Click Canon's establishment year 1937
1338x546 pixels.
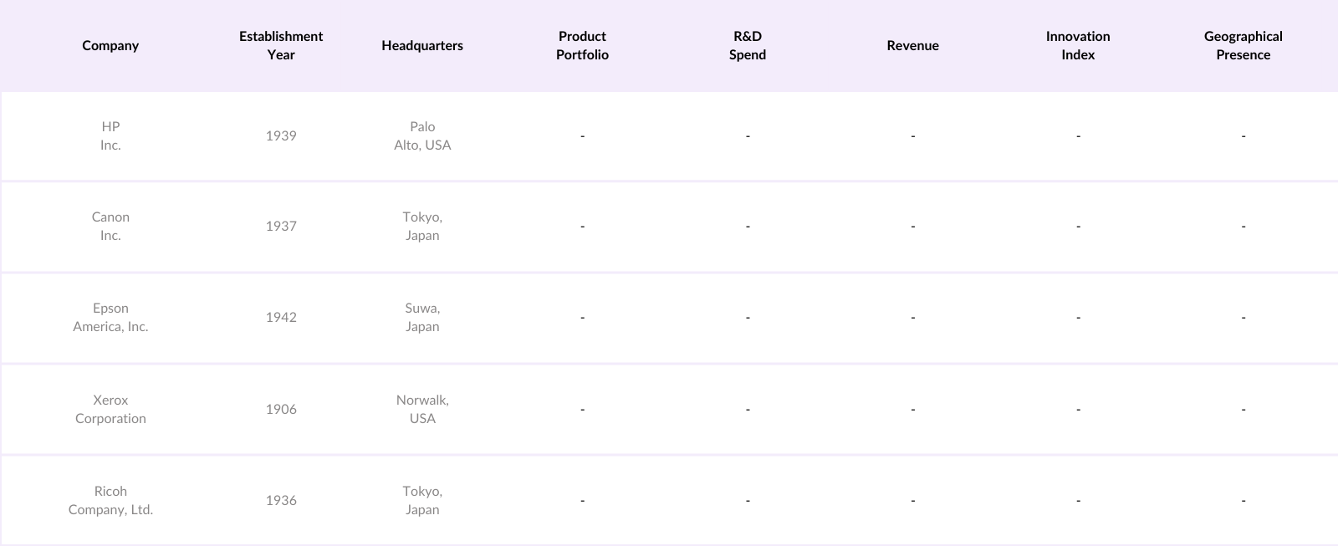tap(281, 227)
